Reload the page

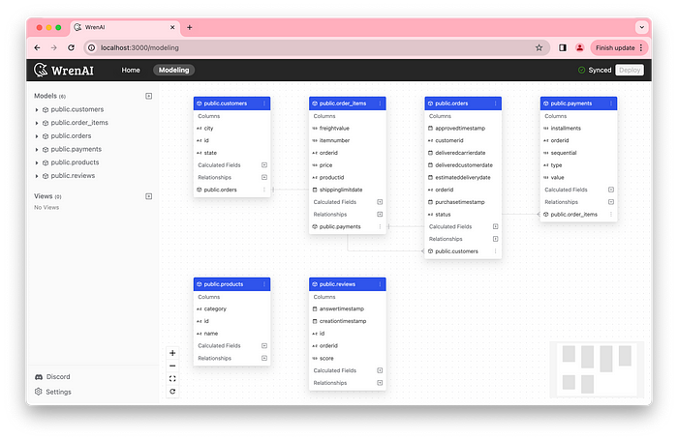pos(71,48)
